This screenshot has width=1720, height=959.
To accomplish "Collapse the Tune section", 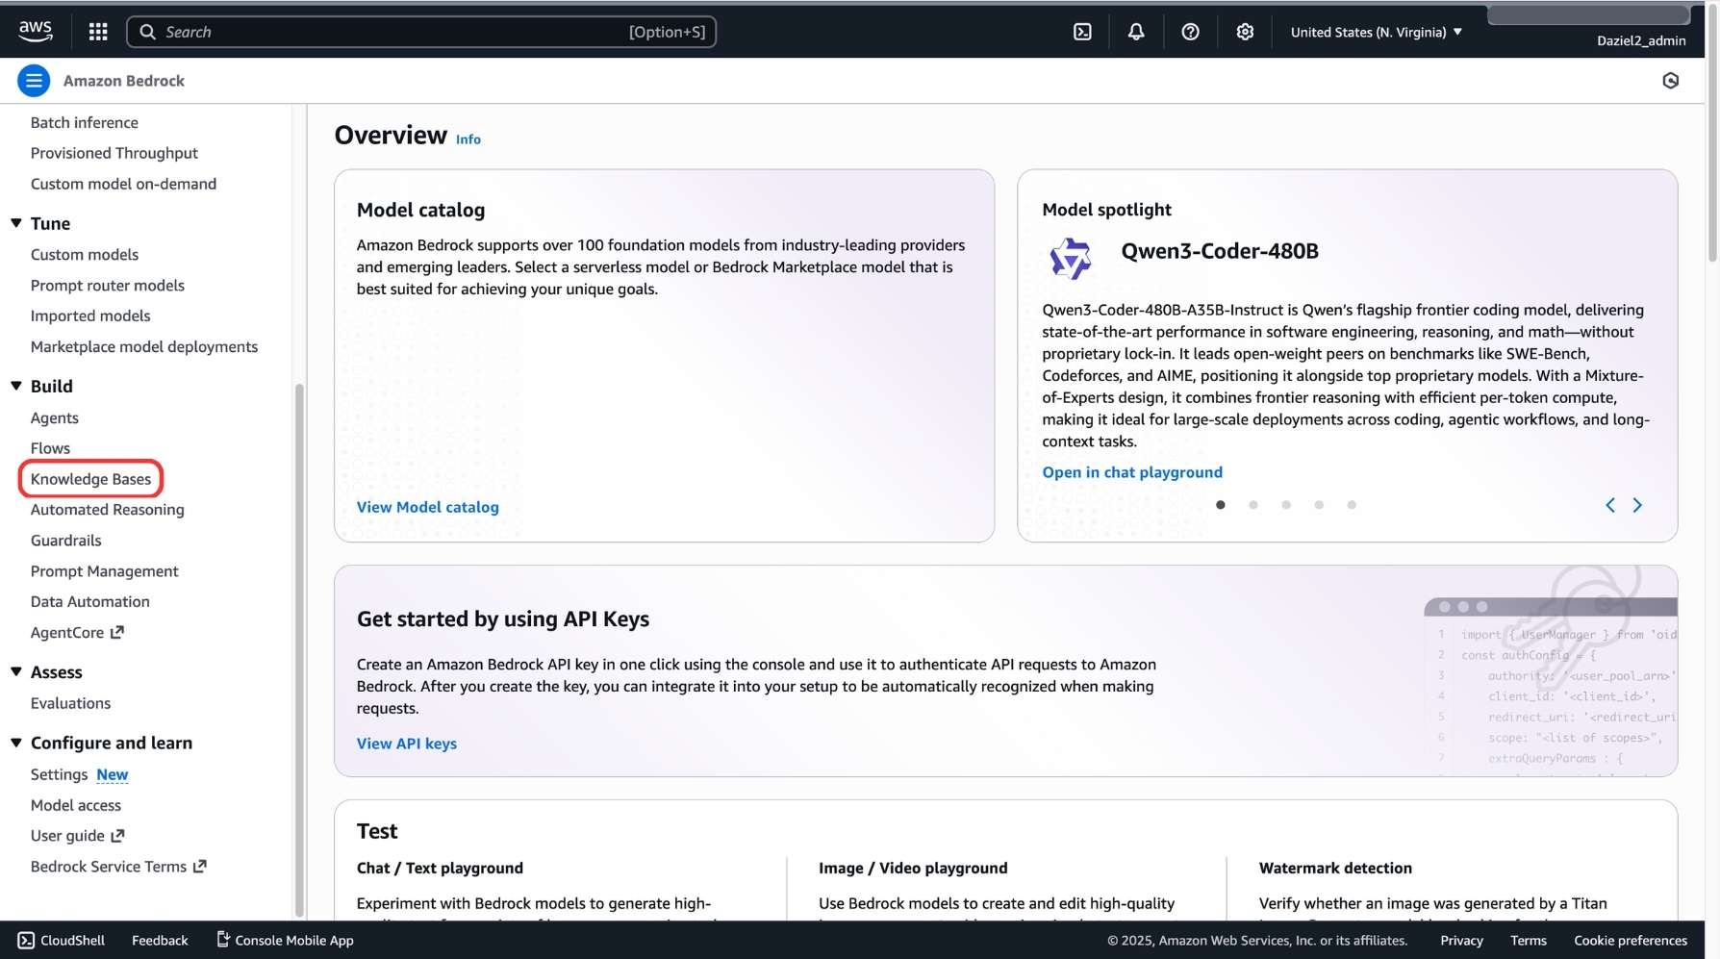I will pyautogui.click(x=14, y=223).
